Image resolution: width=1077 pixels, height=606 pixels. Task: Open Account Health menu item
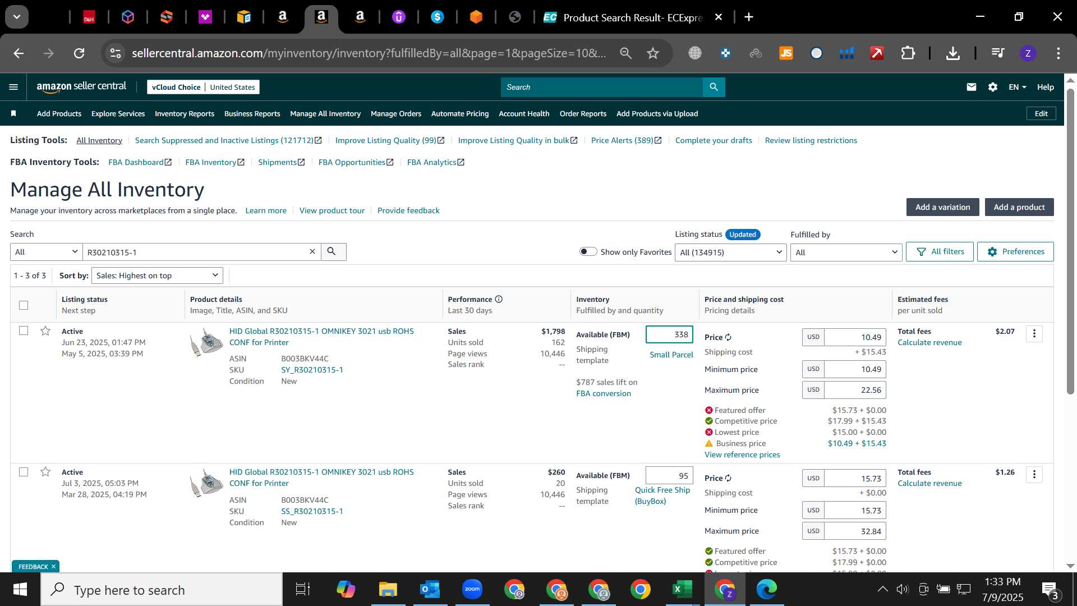pyautogui.click(x=524, y=113)
